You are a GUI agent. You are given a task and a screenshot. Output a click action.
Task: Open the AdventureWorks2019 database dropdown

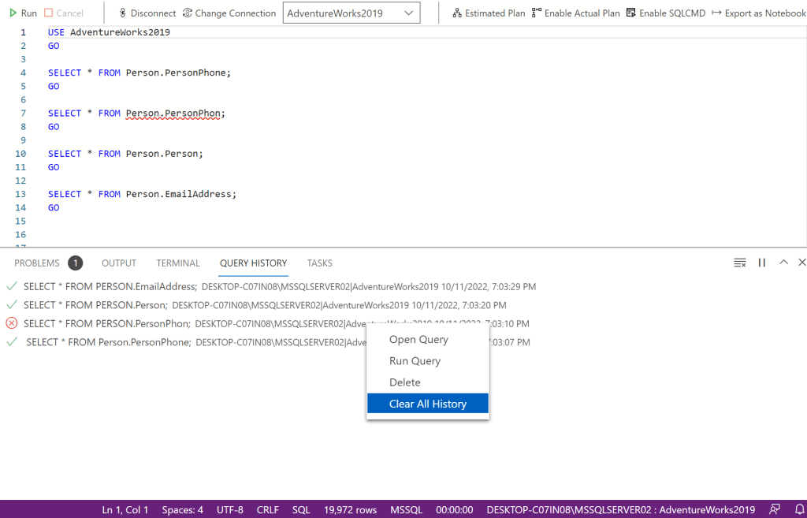pos(351,13)
